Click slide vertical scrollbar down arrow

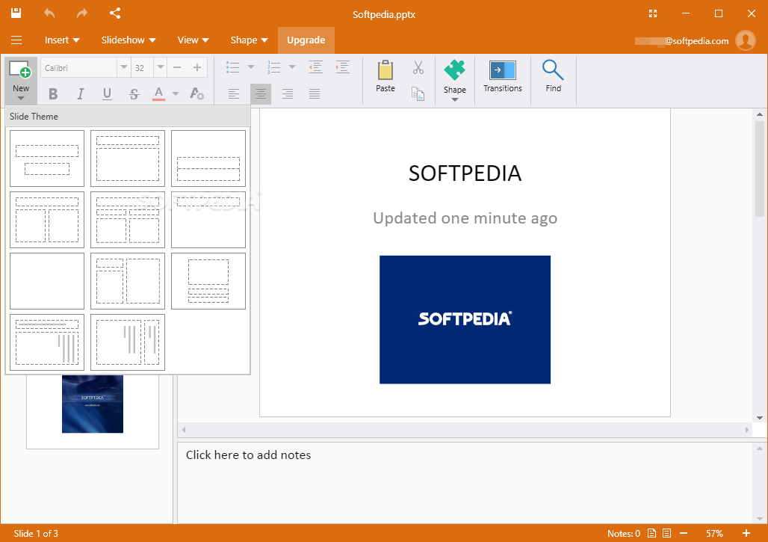pos(760,417)
